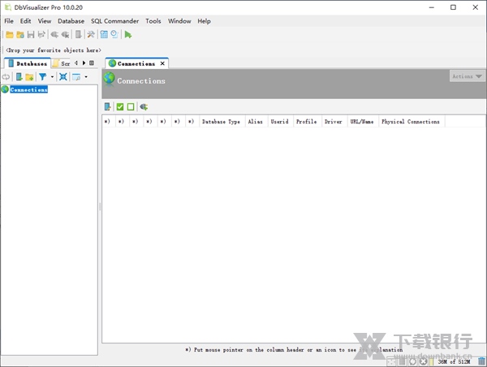Select the Connections node in the tree
This screenshot has width=487, height=367.
tap(28, 89)
